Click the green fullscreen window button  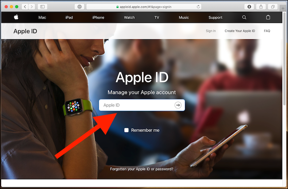(x=17, y=7)
